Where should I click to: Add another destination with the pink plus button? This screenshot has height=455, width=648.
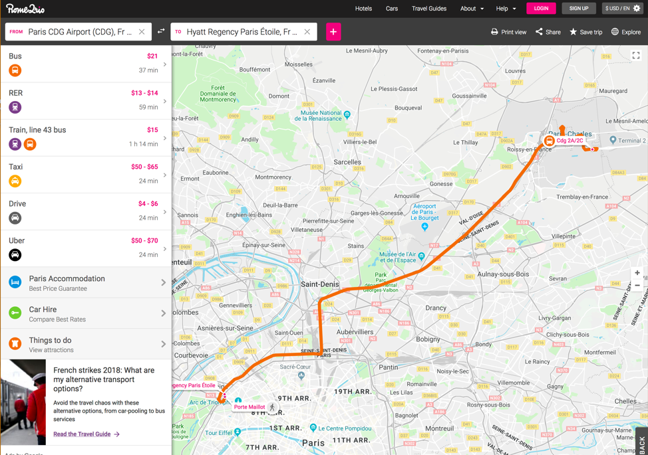click(x=333, y=32)
